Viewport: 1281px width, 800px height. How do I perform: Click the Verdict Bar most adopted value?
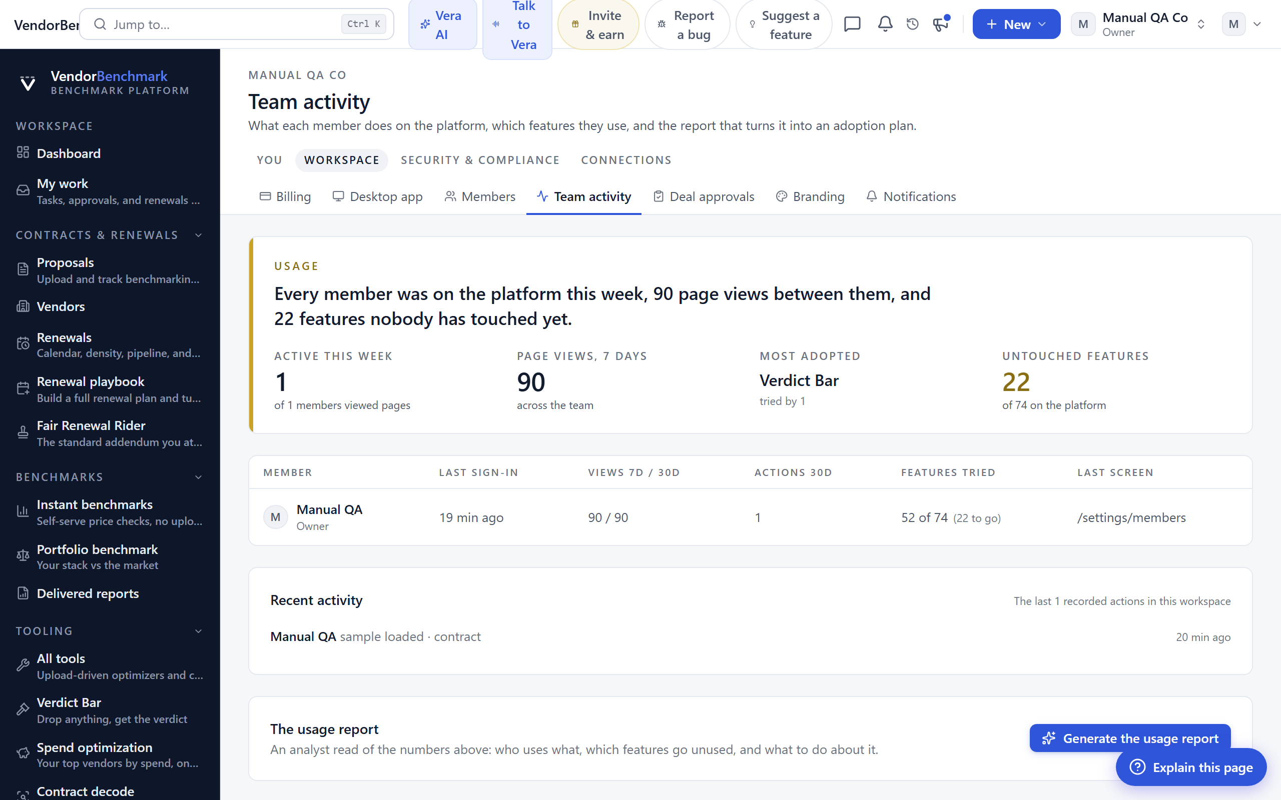pyautogui.click(x=799, y=380)
